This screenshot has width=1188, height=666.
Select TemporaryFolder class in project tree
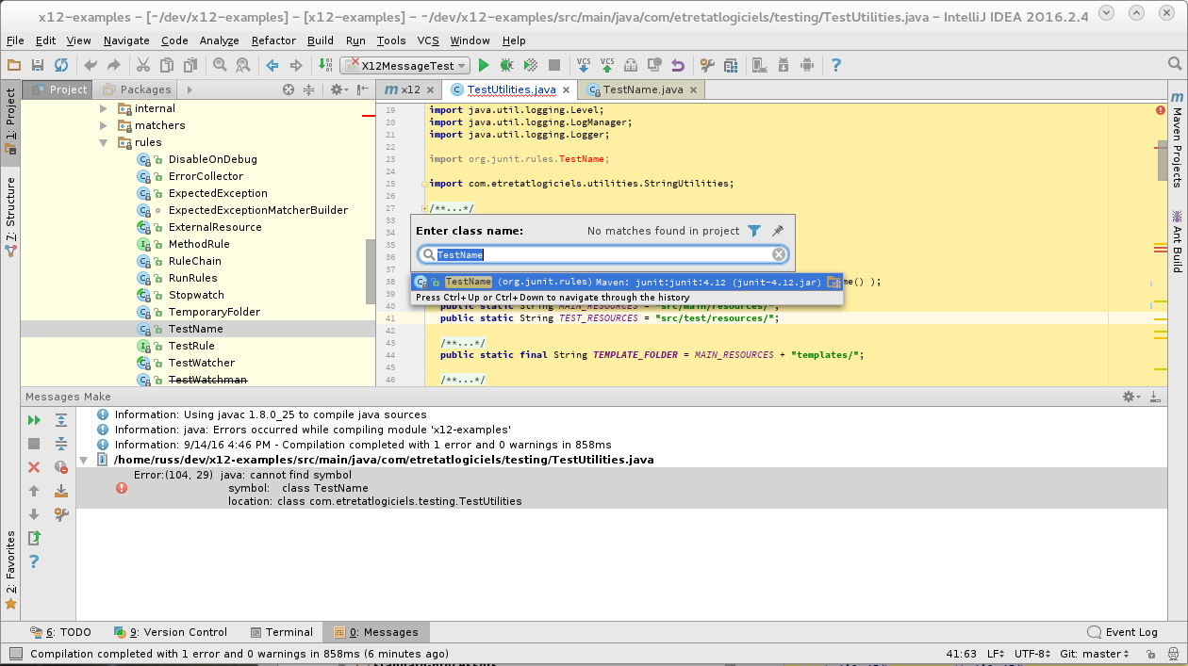pyautogui.click(x=214, y=312)
